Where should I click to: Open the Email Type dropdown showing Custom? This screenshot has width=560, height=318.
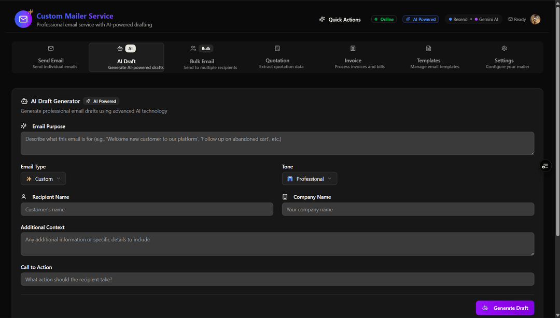coord(43,178)
